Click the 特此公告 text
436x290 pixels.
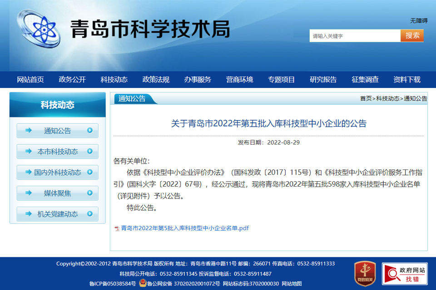[142, 208]
